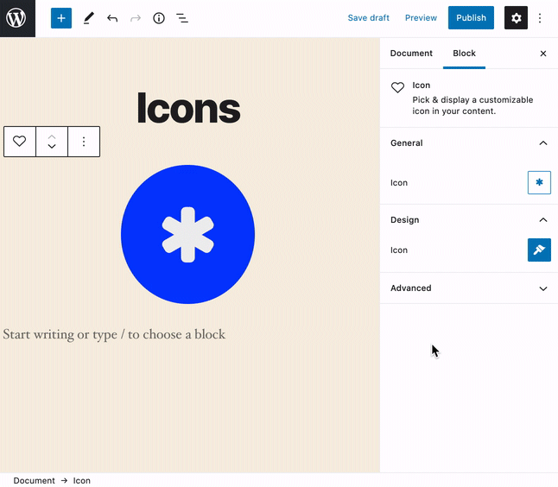Click heart icon beside Icon description

point(398,87)
